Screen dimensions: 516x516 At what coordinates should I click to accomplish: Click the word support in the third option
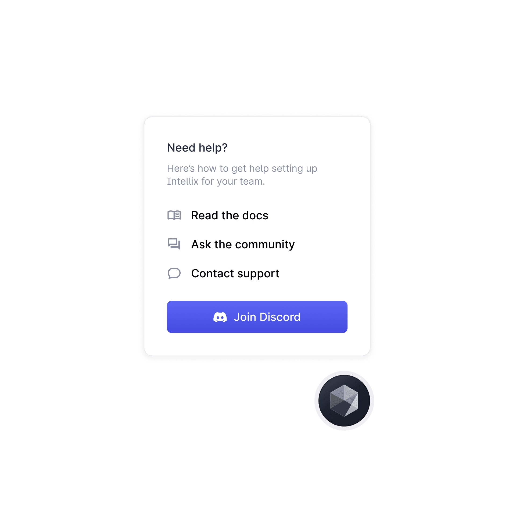pyautogui.click(x=258, y=274)
